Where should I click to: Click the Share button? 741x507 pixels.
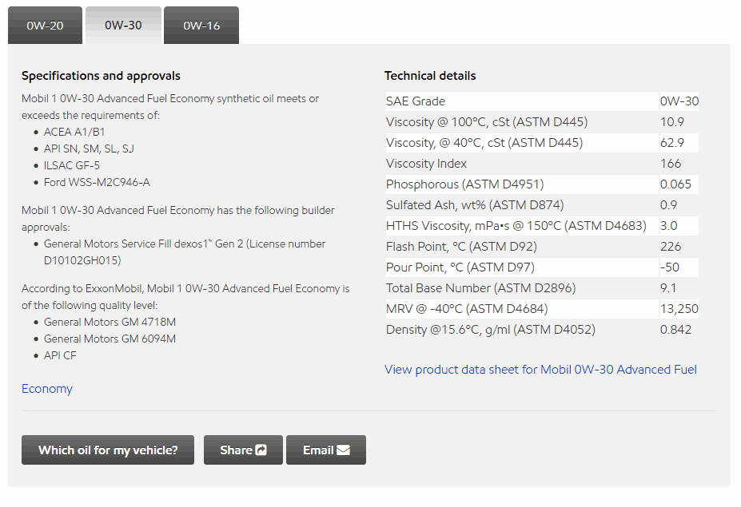(243, 450)
